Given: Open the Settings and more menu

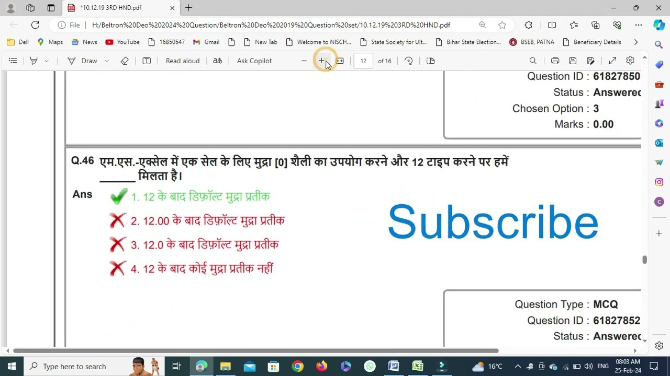Looking at the screenshot, I should (639, 25).
